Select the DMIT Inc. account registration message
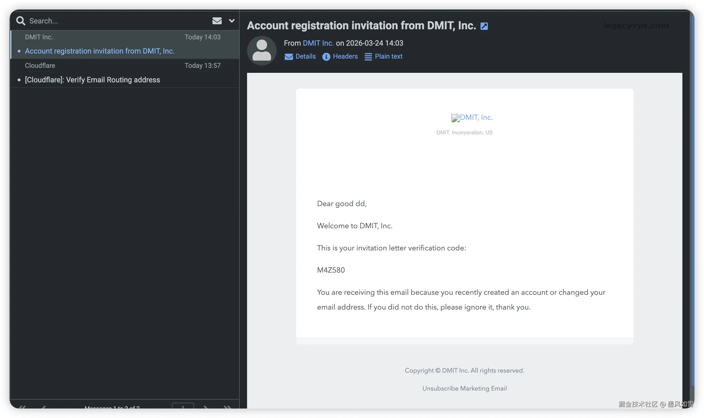Screen dimensions: 704x418 [x=100, y=51]
